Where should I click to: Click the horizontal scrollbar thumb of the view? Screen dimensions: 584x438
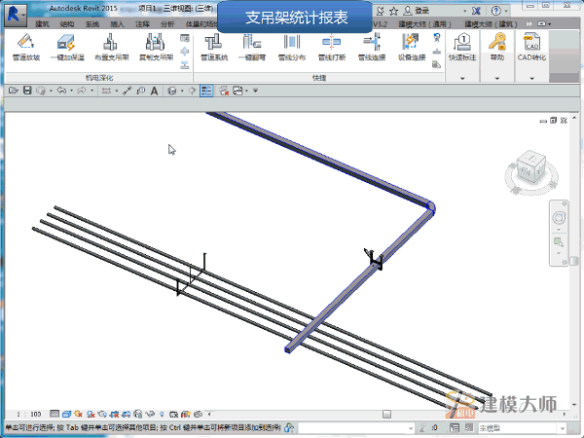click(x=387, y=415)
